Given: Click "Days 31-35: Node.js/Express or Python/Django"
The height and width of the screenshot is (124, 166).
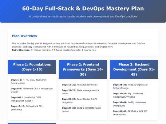Looking at the screenshot, I should tap(134, 86).
